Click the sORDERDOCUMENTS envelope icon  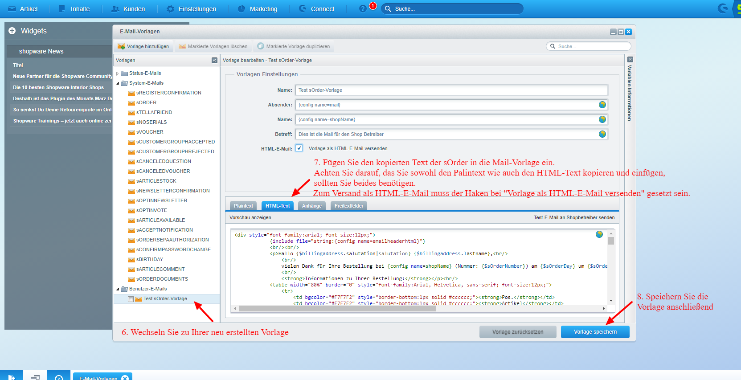point(131,279)
